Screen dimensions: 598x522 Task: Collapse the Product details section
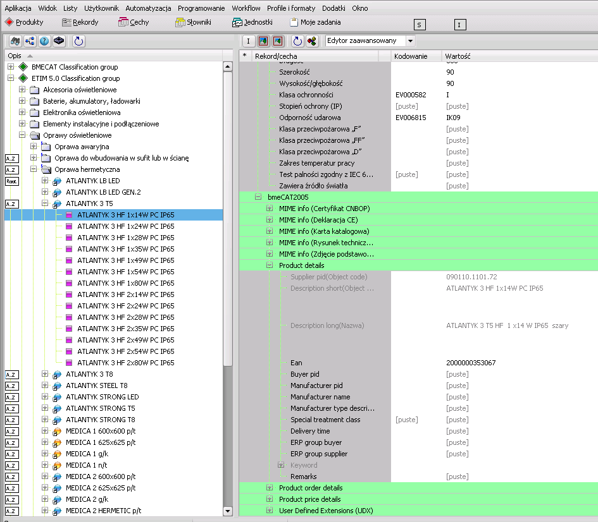pos(270,265)
